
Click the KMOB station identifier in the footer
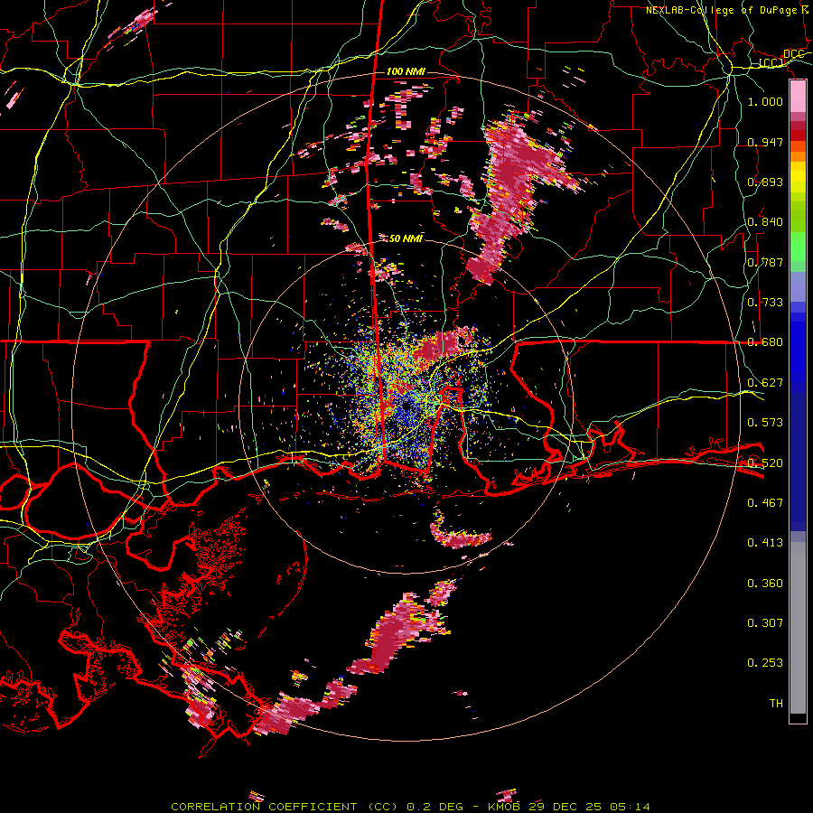tap(505, 807)
